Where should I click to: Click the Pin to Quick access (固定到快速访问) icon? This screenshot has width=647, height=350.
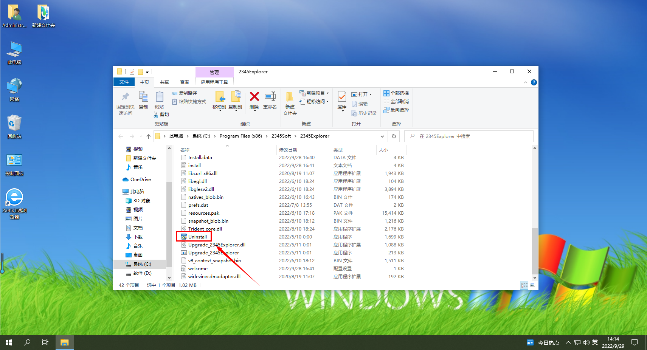coord(125,97)
